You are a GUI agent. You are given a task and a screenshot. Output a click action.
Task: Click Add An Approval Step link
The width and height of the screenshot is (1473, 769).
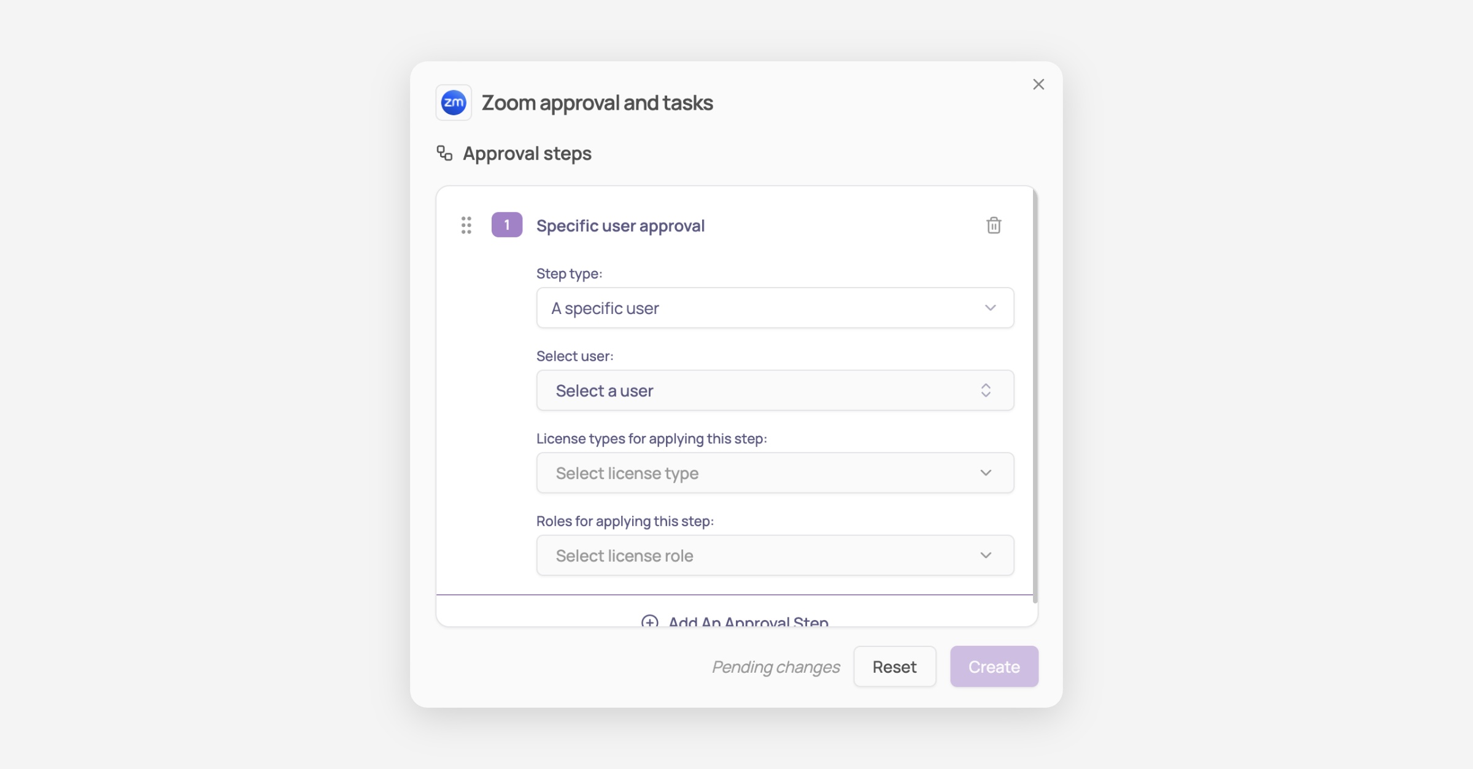tap(748, 621)
